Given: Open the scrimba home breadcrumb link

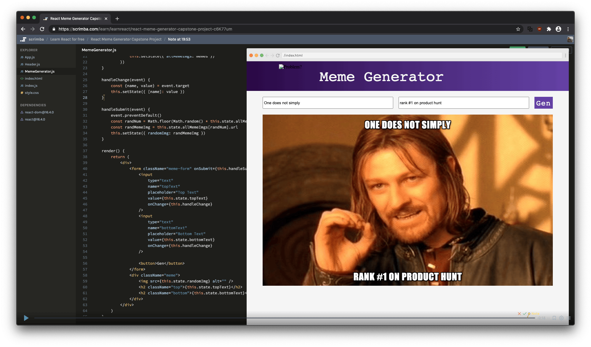Looking at the screenshot, I should coord(36,39).
